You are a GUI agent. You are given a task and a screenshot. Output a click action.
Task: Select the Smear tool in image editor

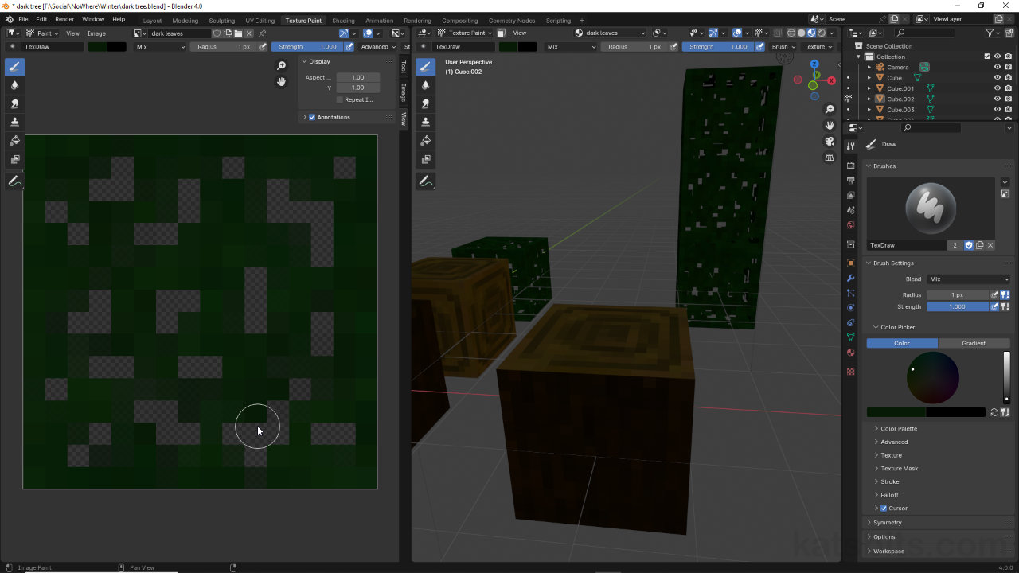point(14,103)
